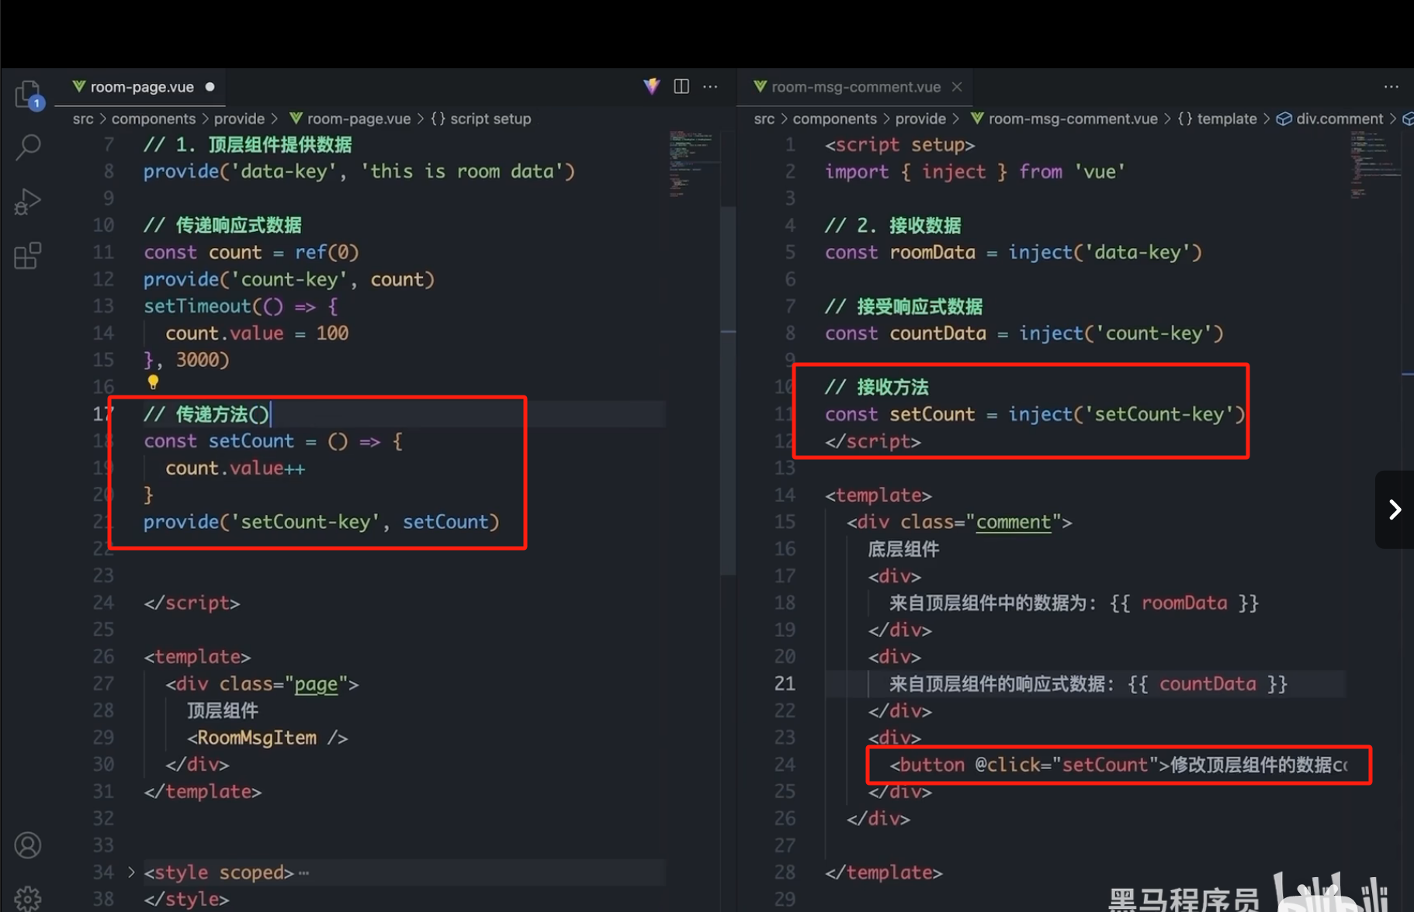Open right editor more actions ellipsis
The width and height of the screenshot is (1414, 912).
pyautogui.click(x=1391, y=87)
